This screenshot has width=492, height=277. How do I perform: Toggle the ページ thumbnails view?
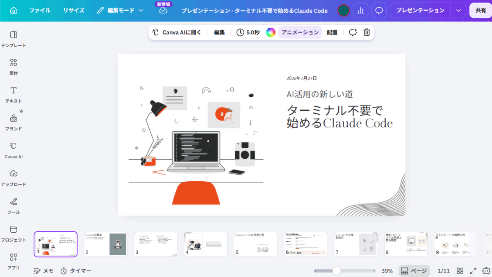pos(414,271)
